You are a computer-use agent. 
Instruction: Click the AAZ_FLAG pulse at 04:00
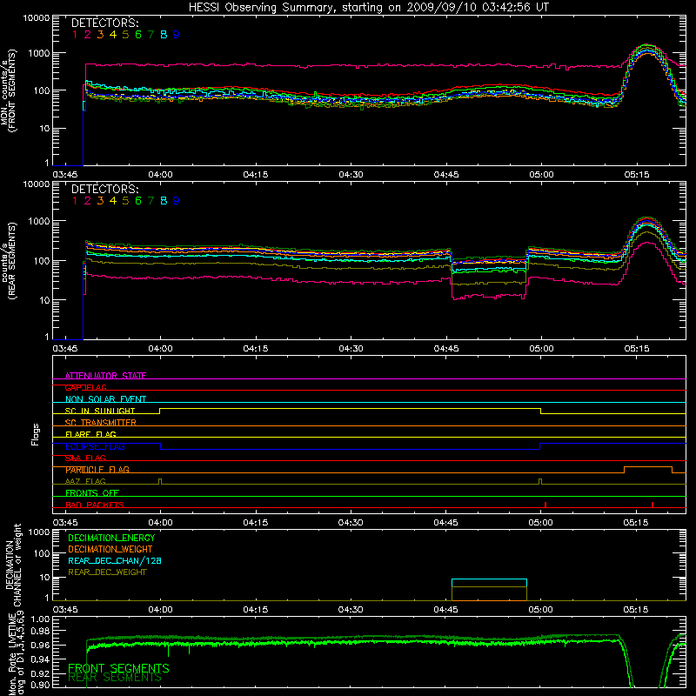tap(160, 481)
